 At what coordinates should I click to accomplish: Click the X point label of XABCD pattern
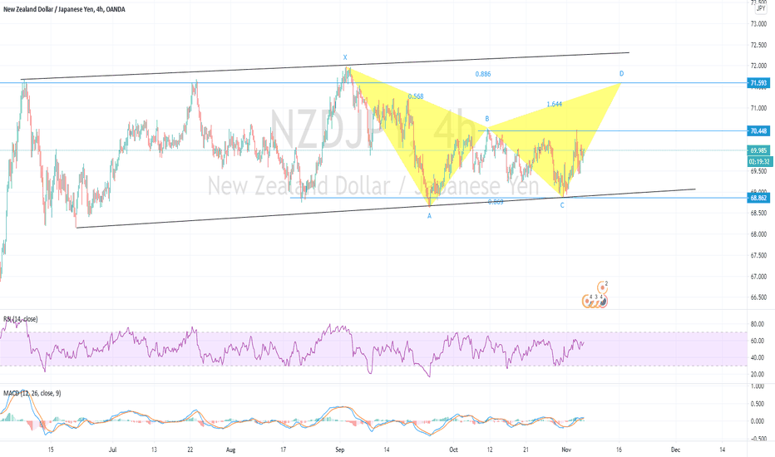point(345,57)
